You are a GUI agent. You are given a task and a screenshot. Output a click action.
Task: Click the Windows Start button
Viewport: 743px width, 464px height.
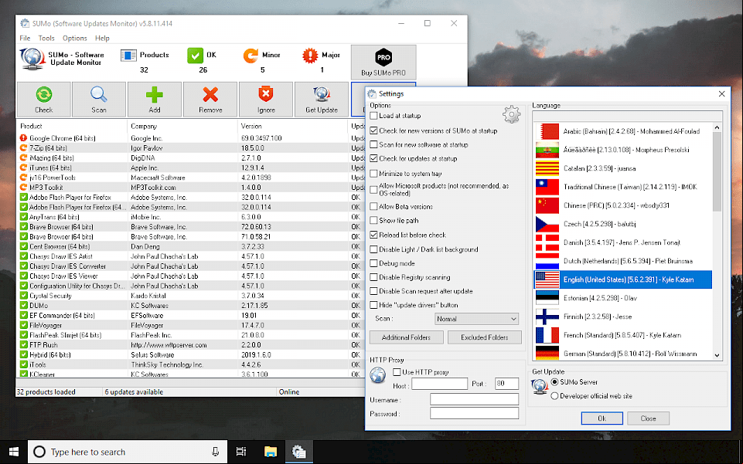coord(14,452)
